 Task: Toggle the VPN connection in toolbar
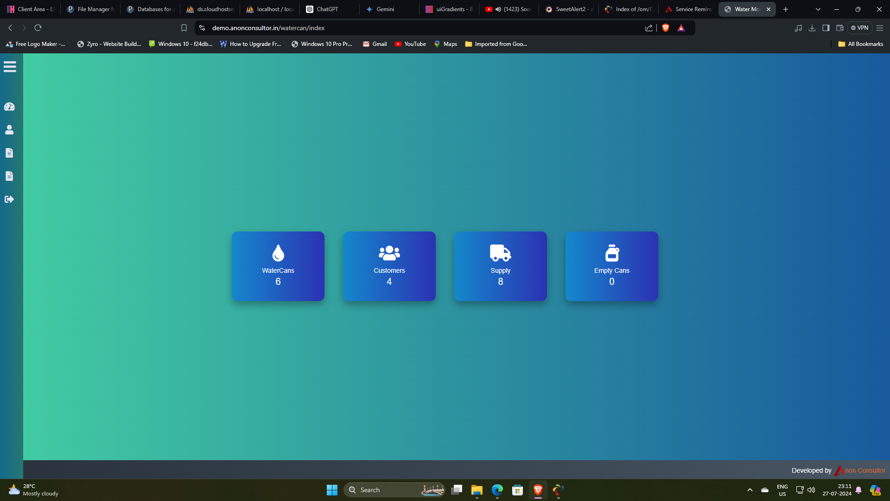(860, 28)
